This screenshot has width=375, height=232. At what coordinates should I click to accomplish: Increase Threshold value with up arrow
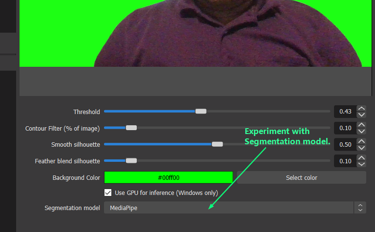[361, 109]
